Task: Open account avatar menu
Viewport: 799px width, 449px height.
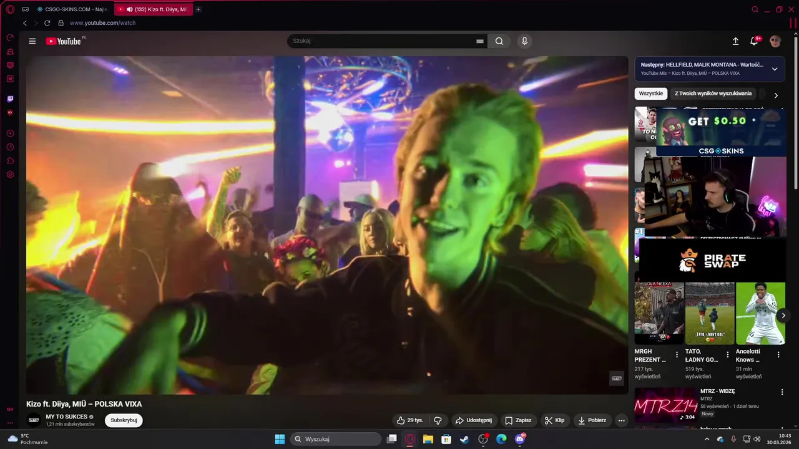Action: (775, 41)
